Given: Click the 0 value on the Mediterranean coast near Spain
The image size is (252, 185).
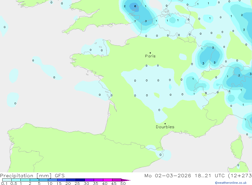Looking at the screenshot, I should pyautogui.click(x=160, y=155).
